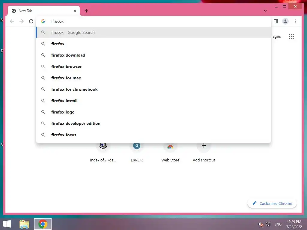
Task: Choose 'firecox - Google Search' suggestion
Action: pos(154,32)
